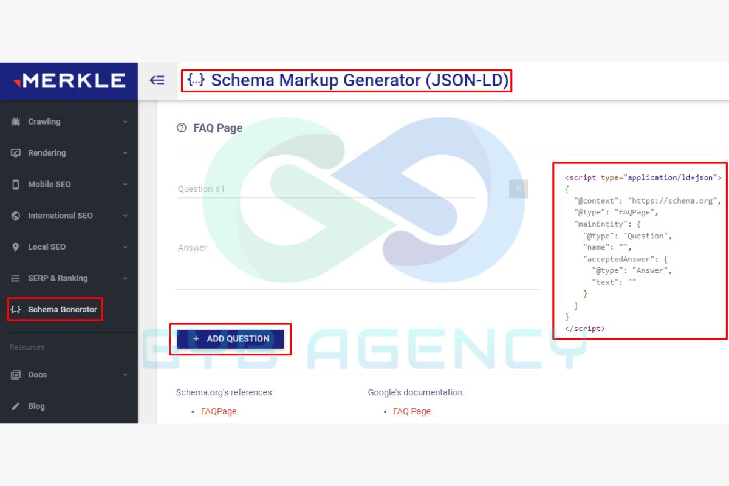Open the Rendering sidebar item

[69, 153]
